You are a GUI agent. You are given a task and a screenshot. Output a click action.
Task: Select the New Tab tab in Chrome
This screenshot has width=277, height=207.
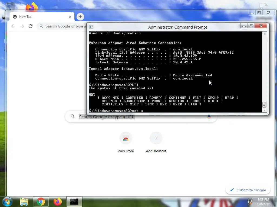(42, 17)
